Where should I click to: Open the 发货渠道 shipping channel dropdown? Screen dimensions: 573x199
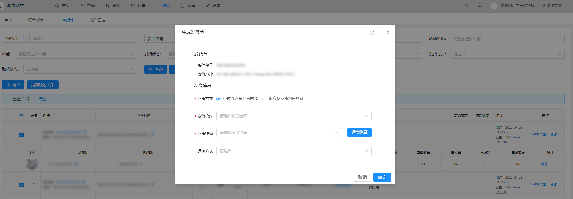pos(279,133)
